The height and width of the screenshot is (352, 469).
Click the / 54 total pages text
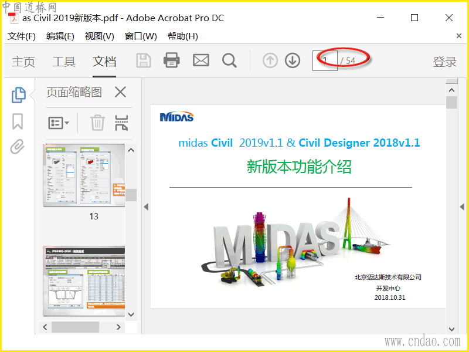[348, 61]
